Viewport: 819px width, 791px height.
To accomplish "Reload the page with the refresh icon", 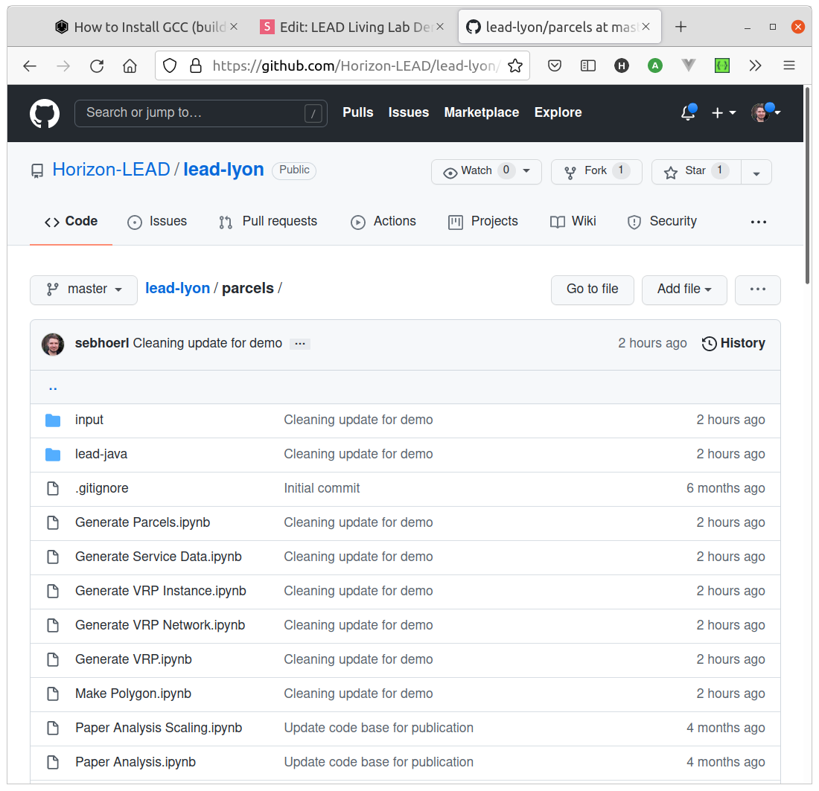I will pyautogui.click(x=97, y=65).
